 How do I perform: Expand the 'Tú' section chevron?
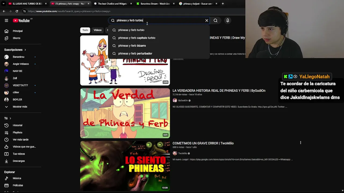coord(10,118)
